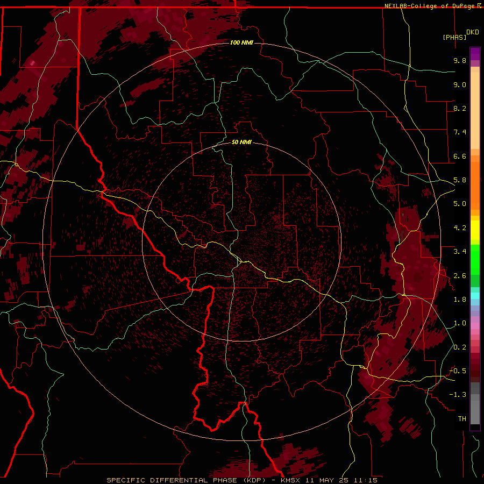484x484 pixels.
Task: Click the -0.5 value on the color scale
Action: (x=458, y=371)
